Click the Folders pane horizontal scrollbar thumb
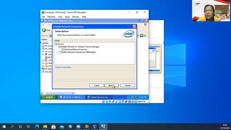 point(58,93)
